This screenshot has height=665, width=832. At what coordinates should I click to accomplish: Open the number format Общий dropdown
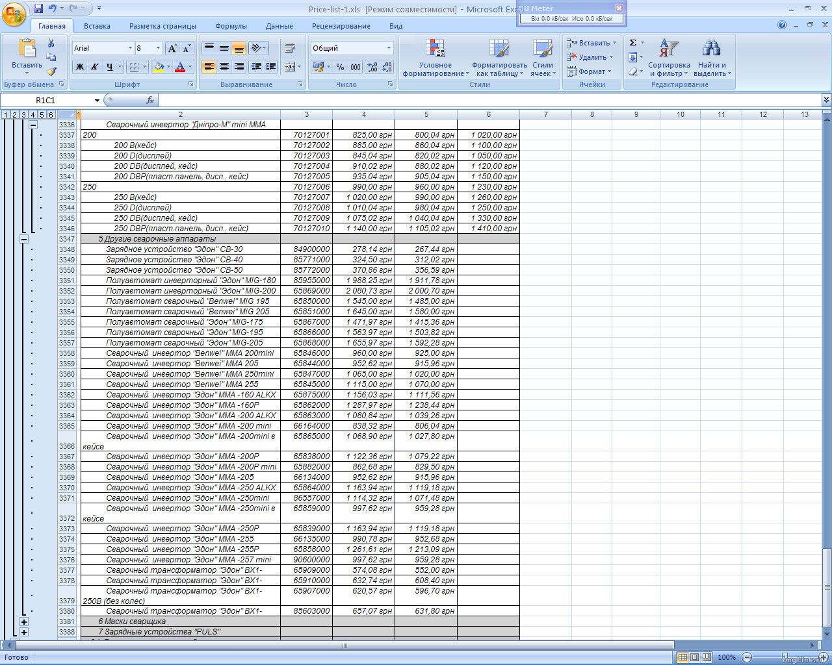(x=389, y=48)
